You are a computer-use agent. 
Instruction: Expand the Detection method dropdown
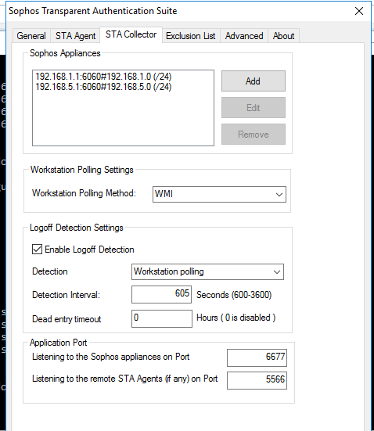tap(207, 272)
